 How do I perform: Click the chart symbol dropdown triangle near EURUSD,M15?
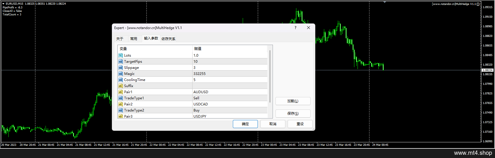click(x=3, y=4)
